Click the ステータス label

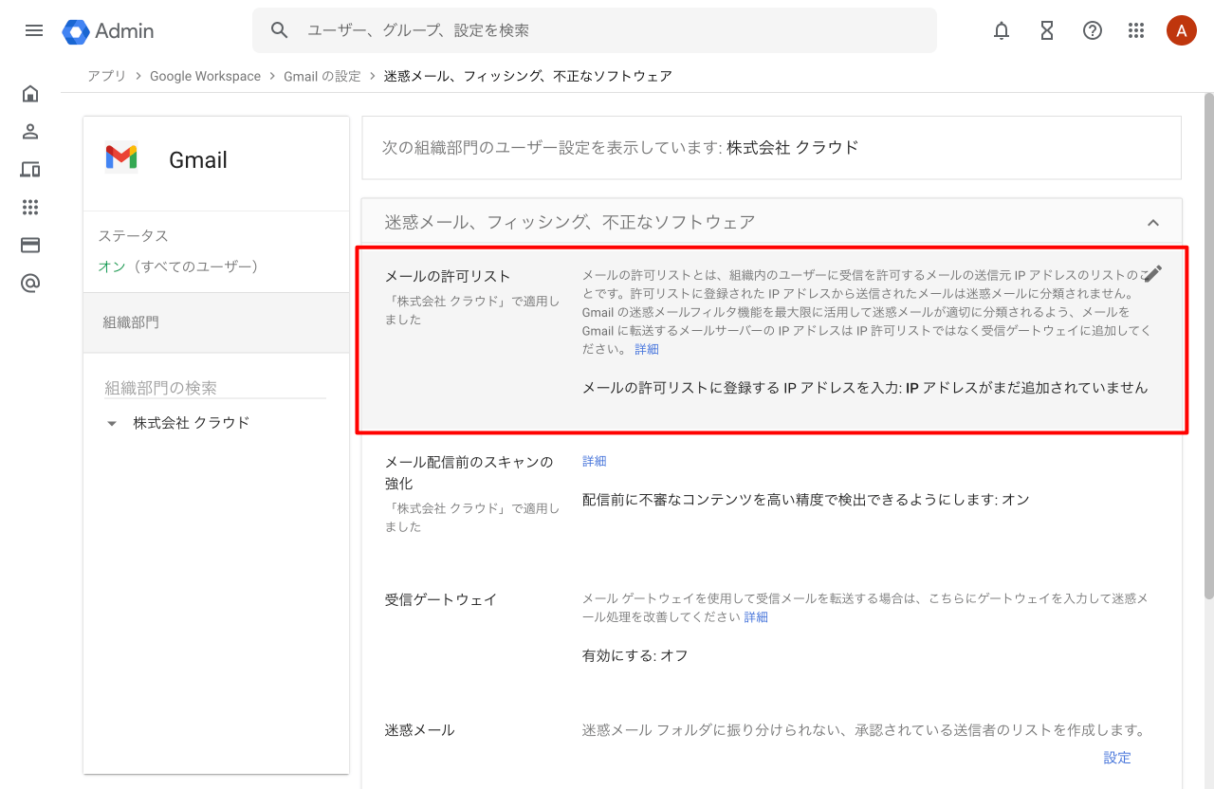click(x=133, y=236)
